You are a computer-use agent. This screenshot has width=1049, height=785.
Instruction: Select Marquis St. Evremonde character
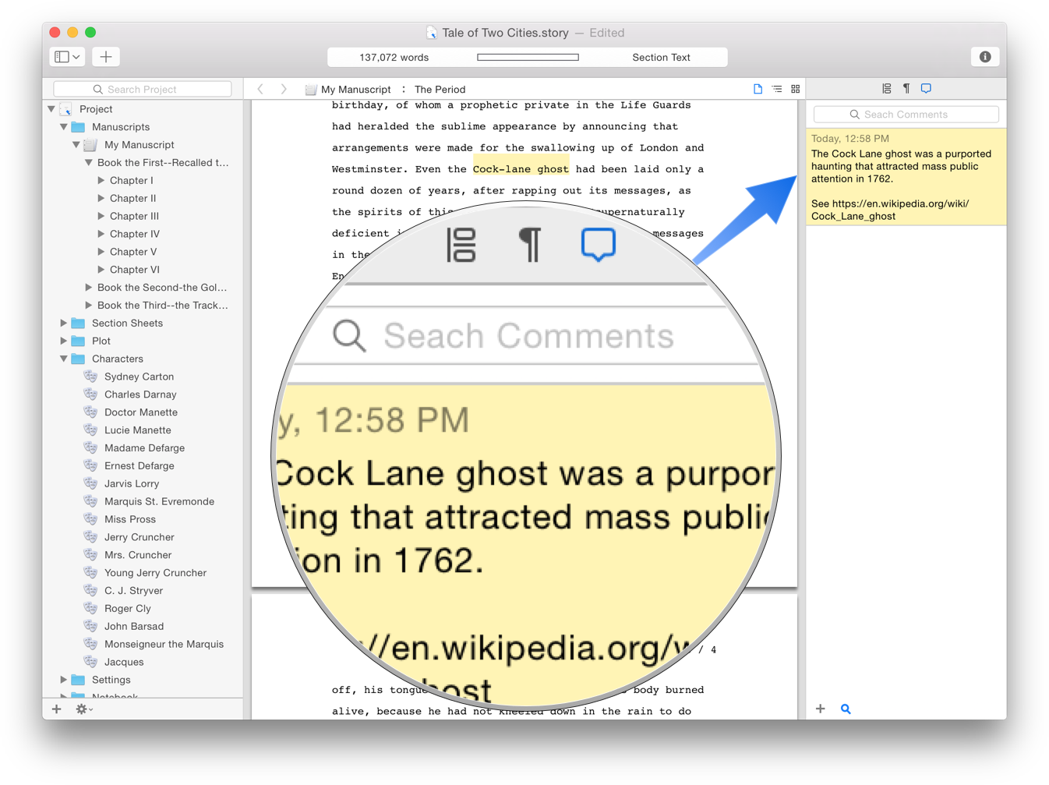pos(159,502)
